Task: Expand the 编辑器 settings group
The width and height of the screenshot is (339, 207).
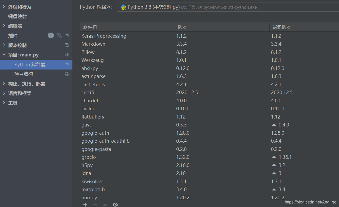Action: coord(4,26)
